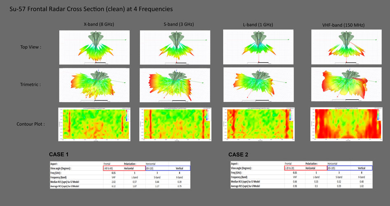Click the Case 1 average RCS value 1.87

pos(135,186)
